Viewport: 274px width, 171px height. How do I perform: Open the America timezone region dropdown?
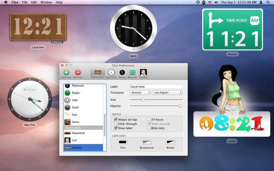pos(140,93)
